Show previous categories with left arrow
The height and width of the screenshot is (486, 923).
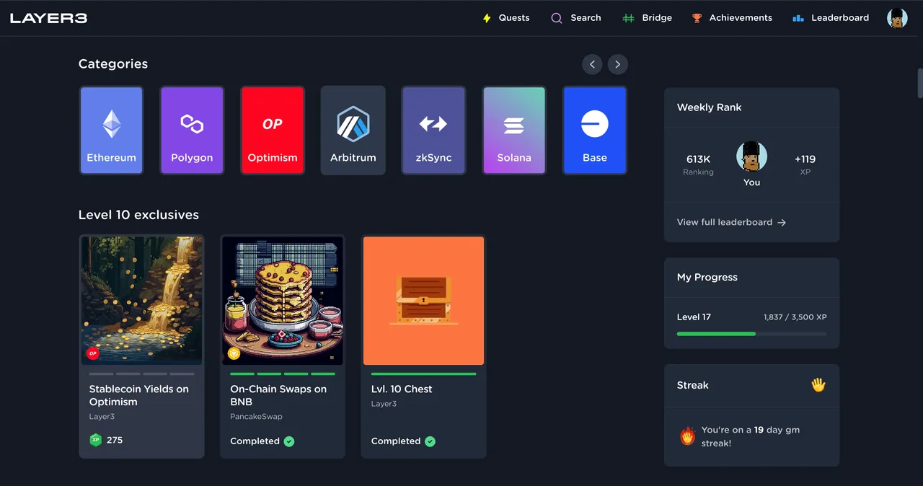click(592, 64)
